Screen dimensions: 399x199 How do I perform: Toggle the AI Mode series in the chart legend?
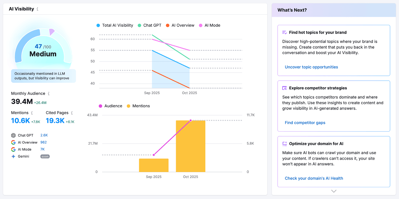coord(210,25)
